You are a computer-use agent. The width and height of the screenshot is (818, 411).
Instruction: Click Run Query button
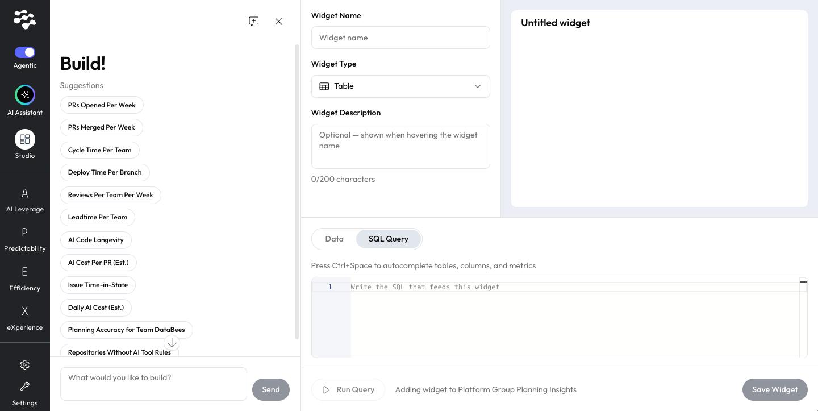click(x=348, y=389)
